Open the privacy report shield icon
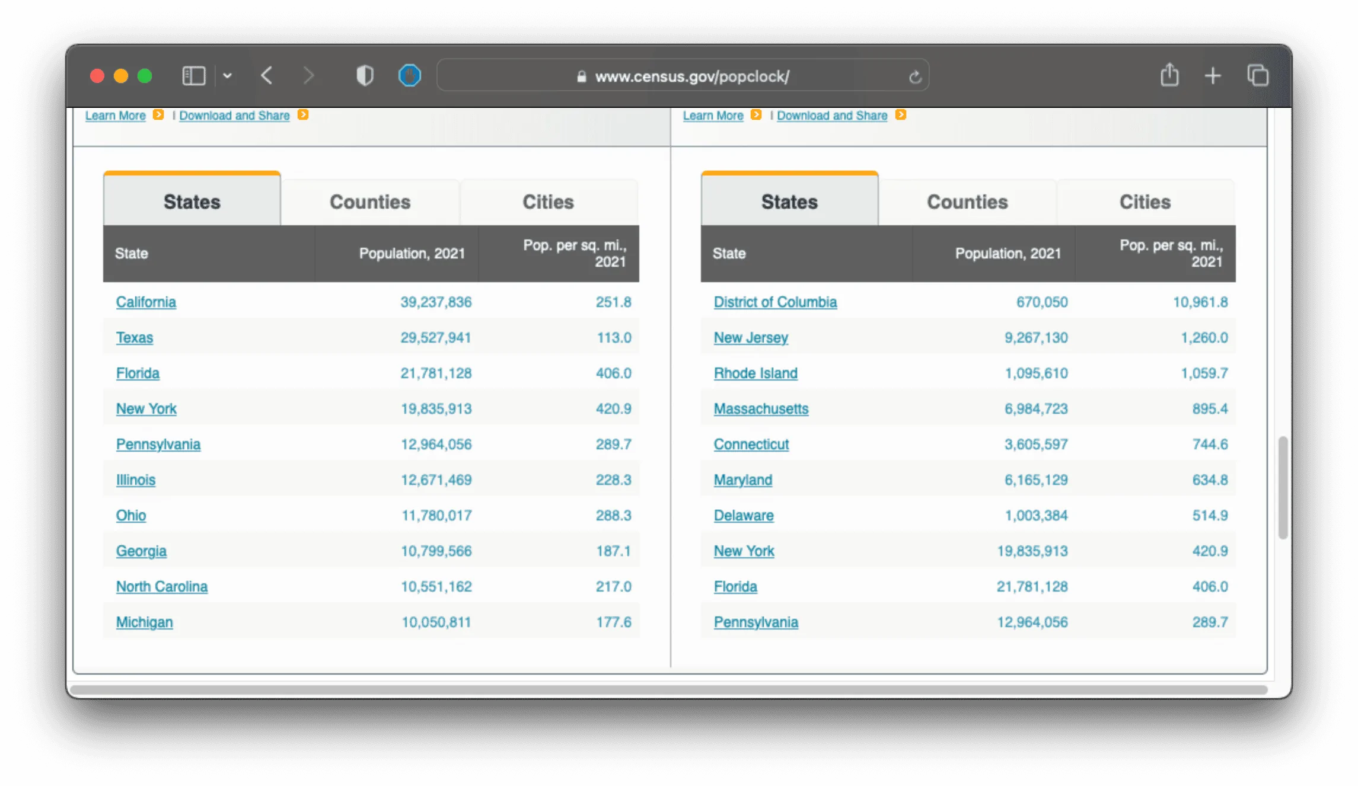 [365, 76]
